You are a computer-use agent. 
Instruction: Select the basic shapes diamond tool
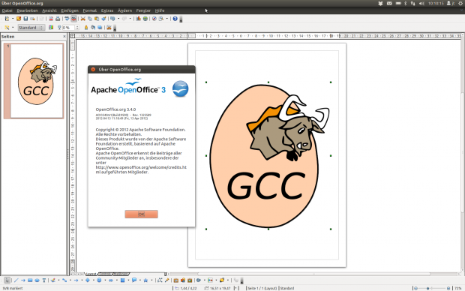[88, 280]
